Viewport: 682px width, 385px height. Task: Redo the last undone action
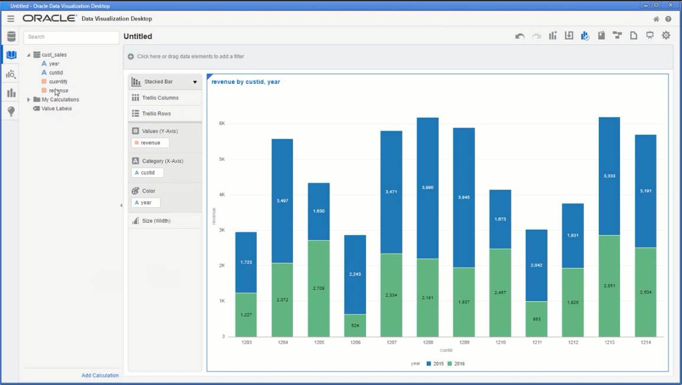(537, 36)
